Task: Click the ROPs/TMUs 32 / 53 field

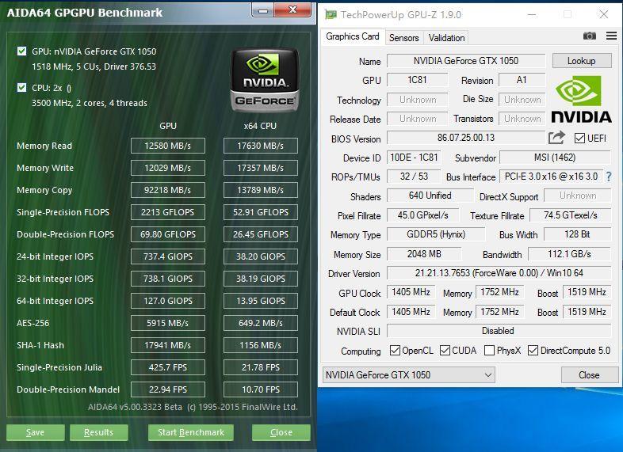Action: 414,177
